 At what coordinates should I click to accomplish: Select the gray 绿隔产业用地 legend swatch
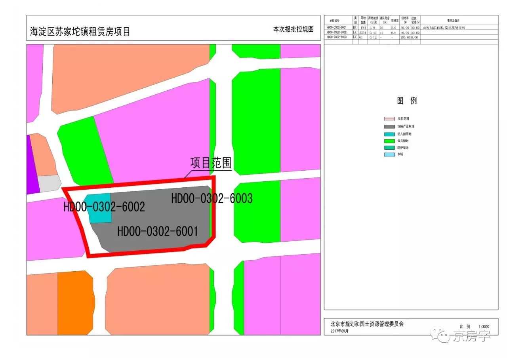pyautogui.click(x=390, y=126)
